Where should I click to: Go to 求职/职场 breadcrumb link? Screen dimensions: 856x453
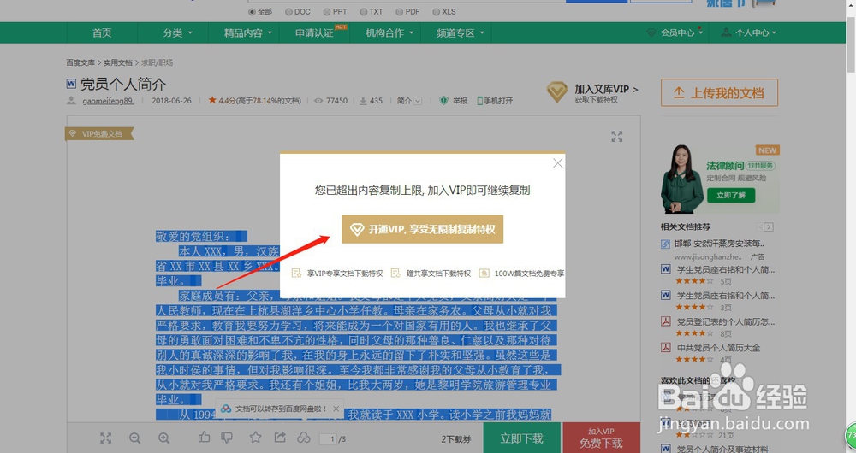[x=157, y=62]
